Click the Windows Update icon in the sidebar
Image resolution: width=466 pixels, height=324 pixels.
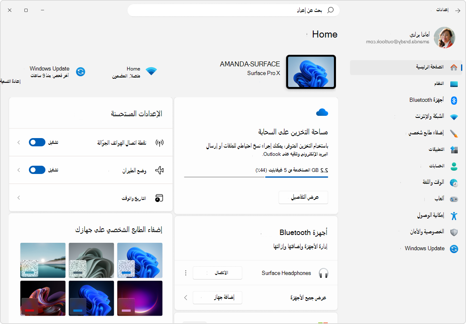pos(454,249)
